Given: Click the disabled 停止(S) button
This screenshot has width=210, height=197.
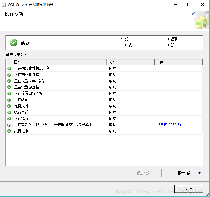Looking at the screenshot, I should coord(143,173).
